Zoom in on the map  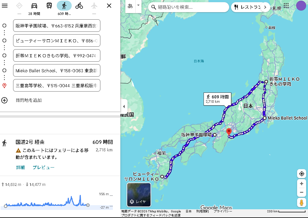click(301, 184)
